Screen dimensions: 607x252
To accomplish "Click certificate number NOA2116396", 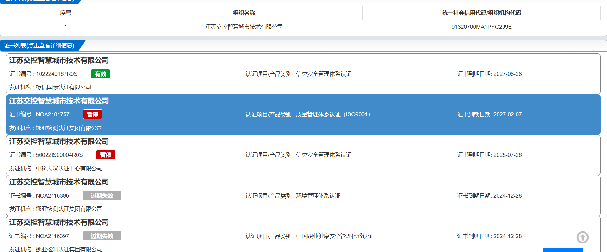I will coord(53,196).
